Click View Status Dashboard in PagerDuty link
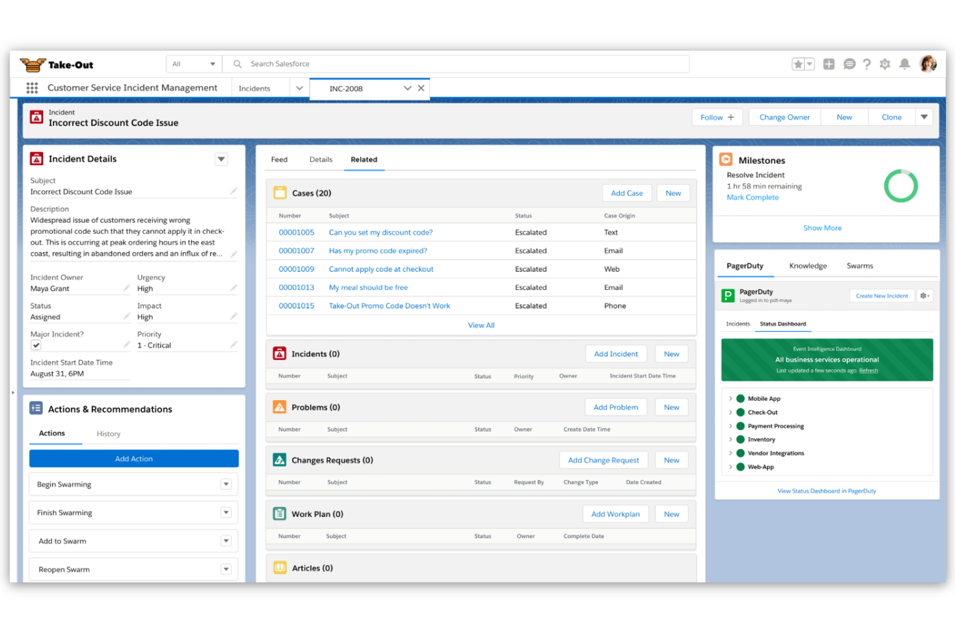 (x=827, y=491)
